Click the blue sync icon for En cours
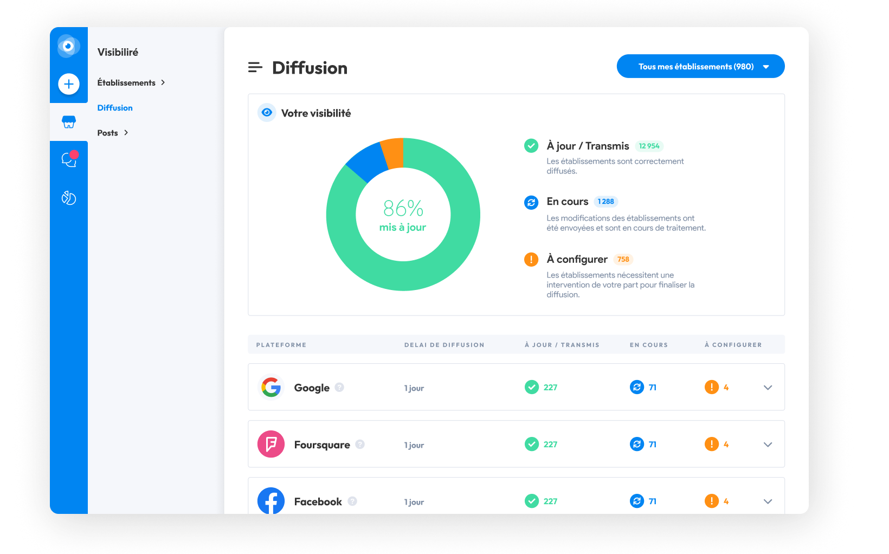The image size is (889, 554). [531, 202]
